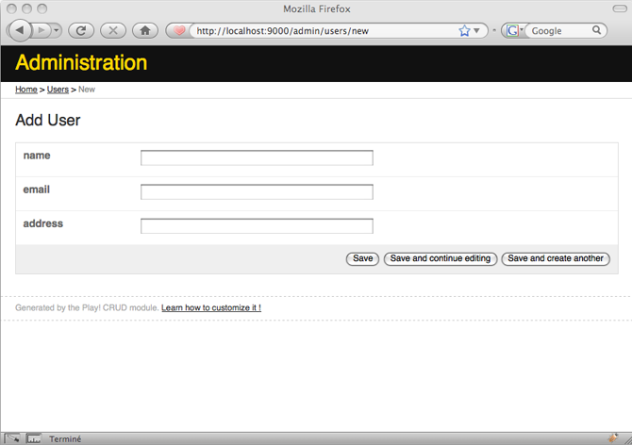This screenshot has width=632, height=445.
Task: Click into the email input field
Action: click(257, 191)
